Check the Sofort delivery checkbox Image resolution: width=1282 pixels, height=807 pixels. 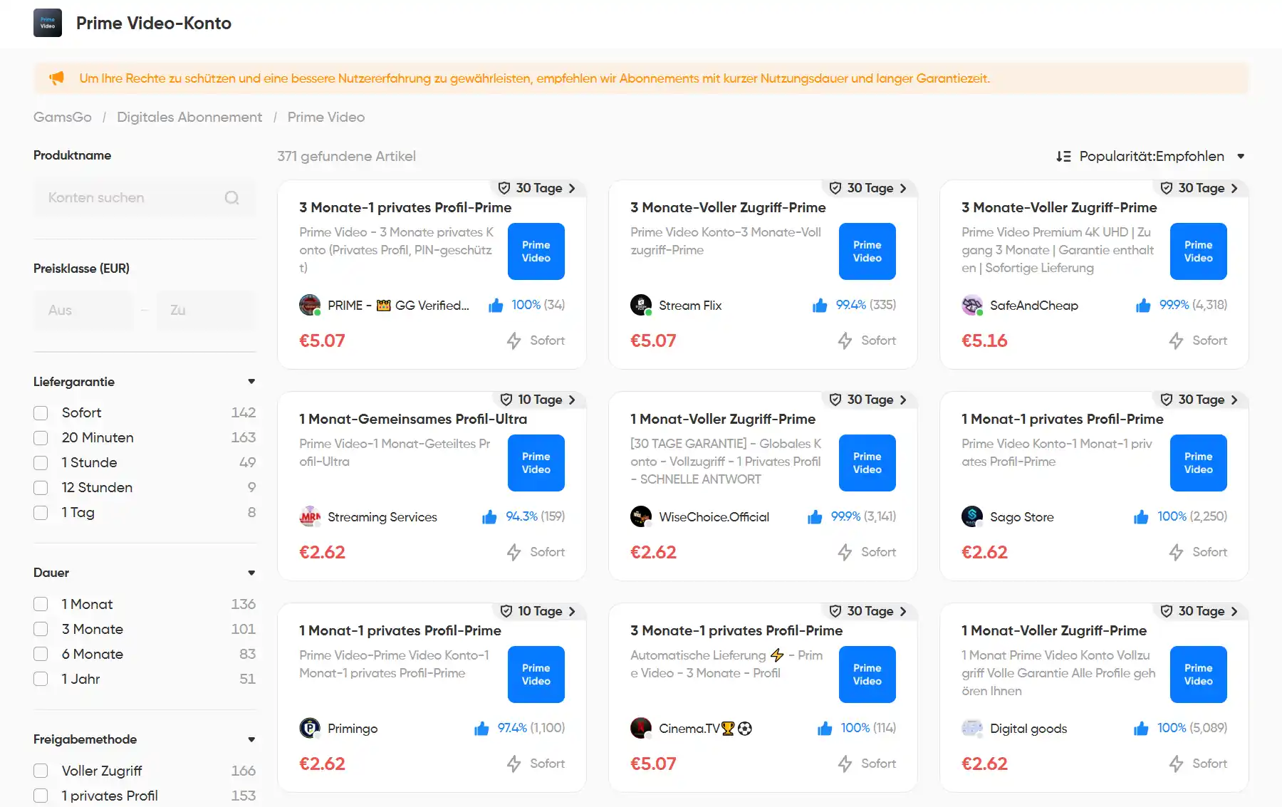(41, 413)
